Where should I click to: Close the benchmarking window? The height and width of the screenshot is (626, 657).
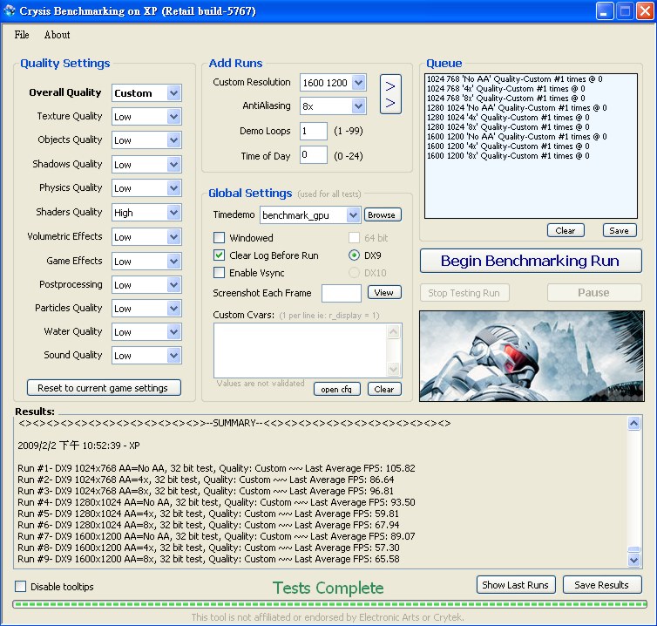(645, 11)
